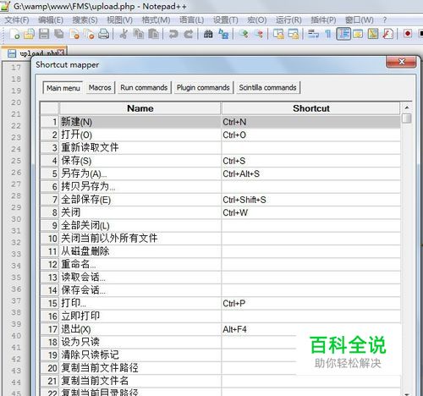
Task: Close the upload.php document tab
Action: tap(61, 52)
